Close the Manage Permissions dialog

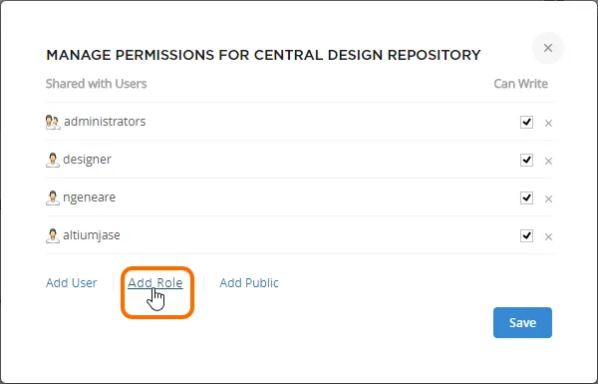pyautogui.click(x=548, y=48)
